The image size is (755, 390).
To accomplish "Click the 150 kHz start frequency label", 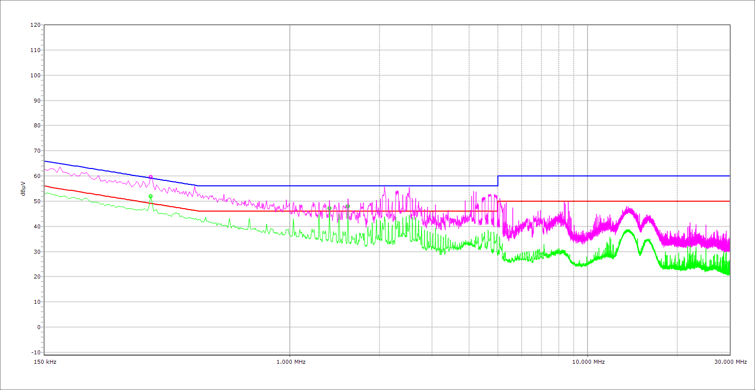I will (45, 362).
